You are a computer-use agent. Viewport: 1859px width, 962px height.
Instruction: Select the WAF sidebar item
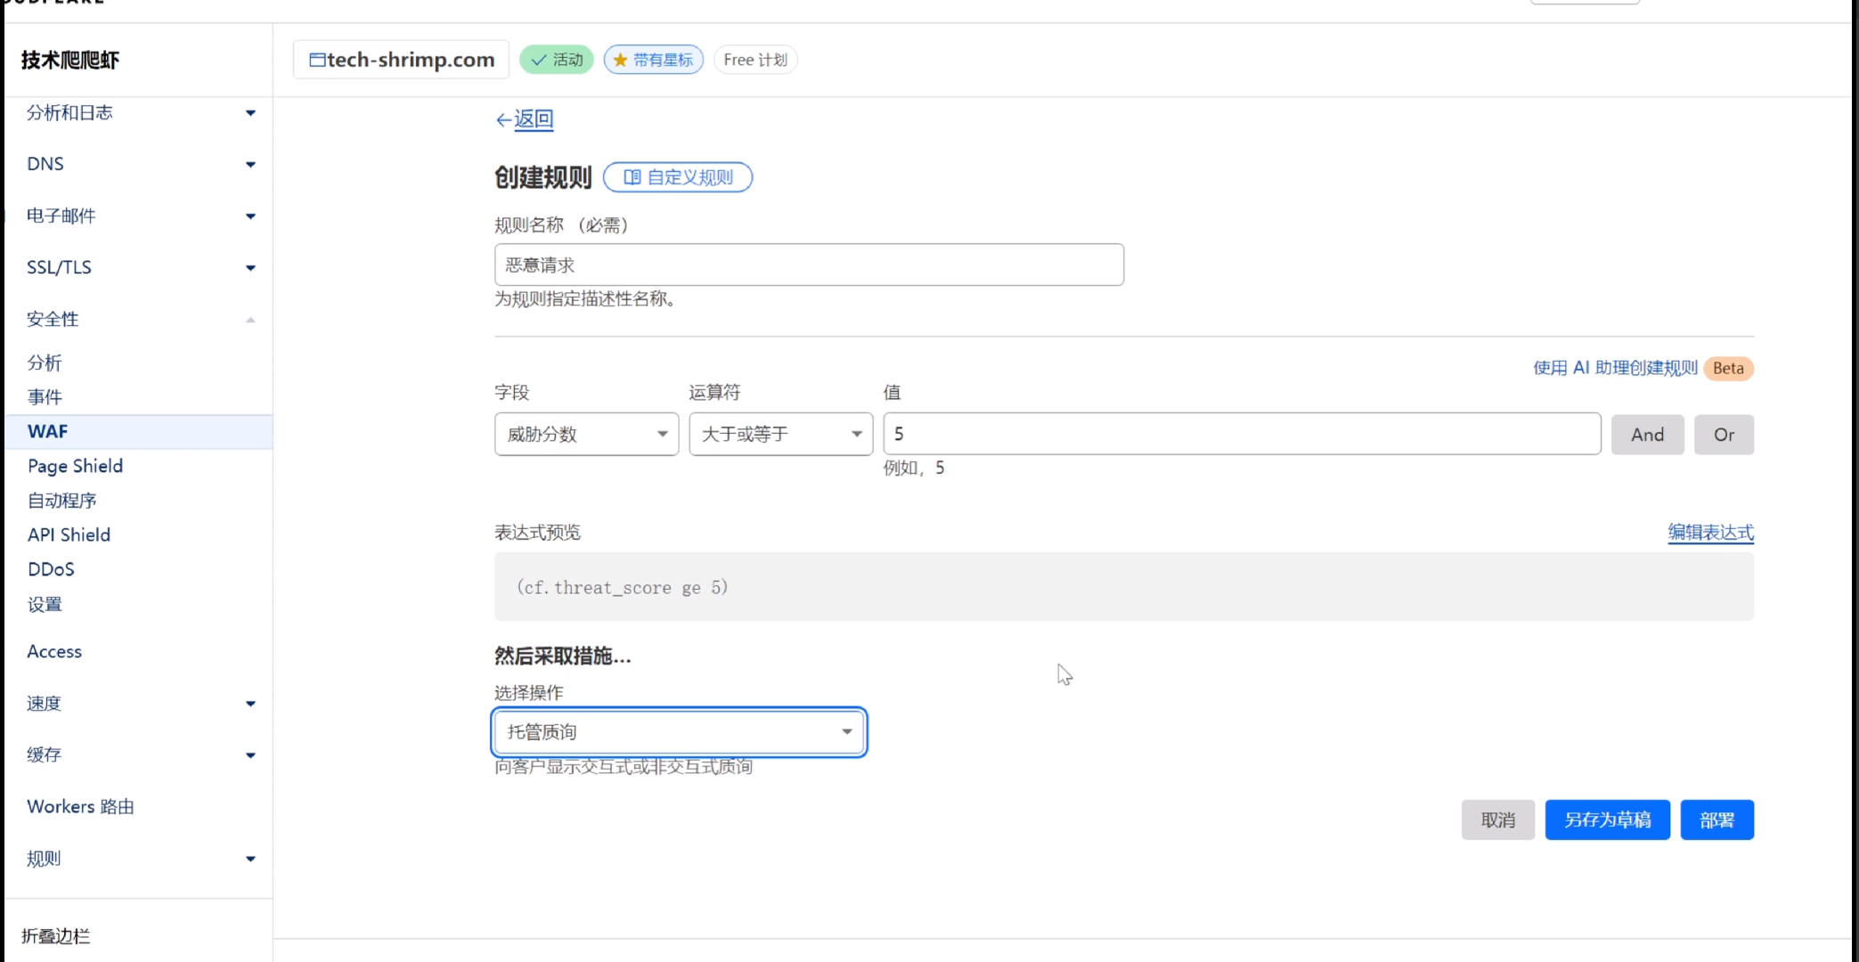coord(48,432)
